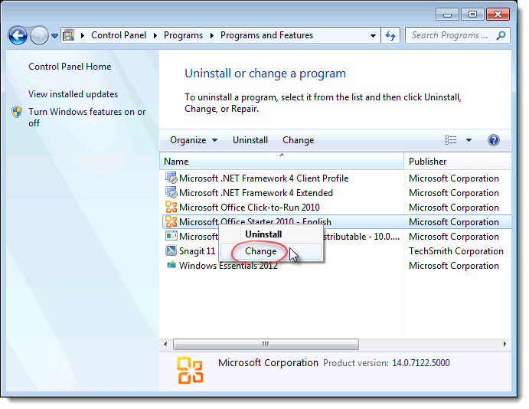This screenshot has width=529, height=409.
Task: Click the Windows Essentials 2012 icon
Action: point(171,264)
